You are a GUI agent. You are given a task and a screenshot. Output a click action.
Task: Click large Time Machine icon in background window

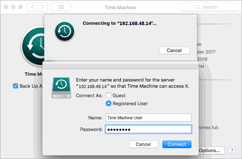pos(33,46)
